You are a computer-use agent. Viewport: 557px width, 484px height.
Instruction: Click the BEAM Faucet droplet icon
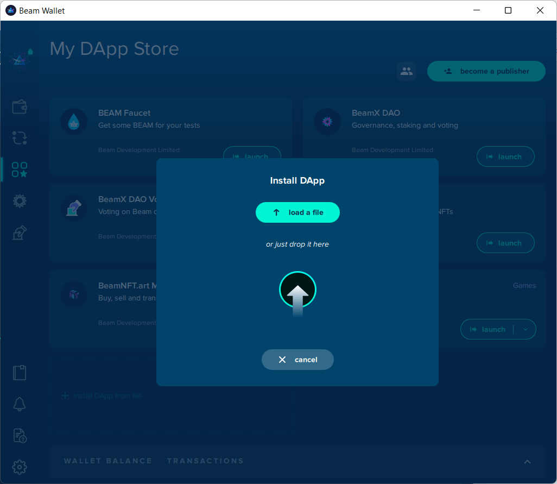(74, 122)
